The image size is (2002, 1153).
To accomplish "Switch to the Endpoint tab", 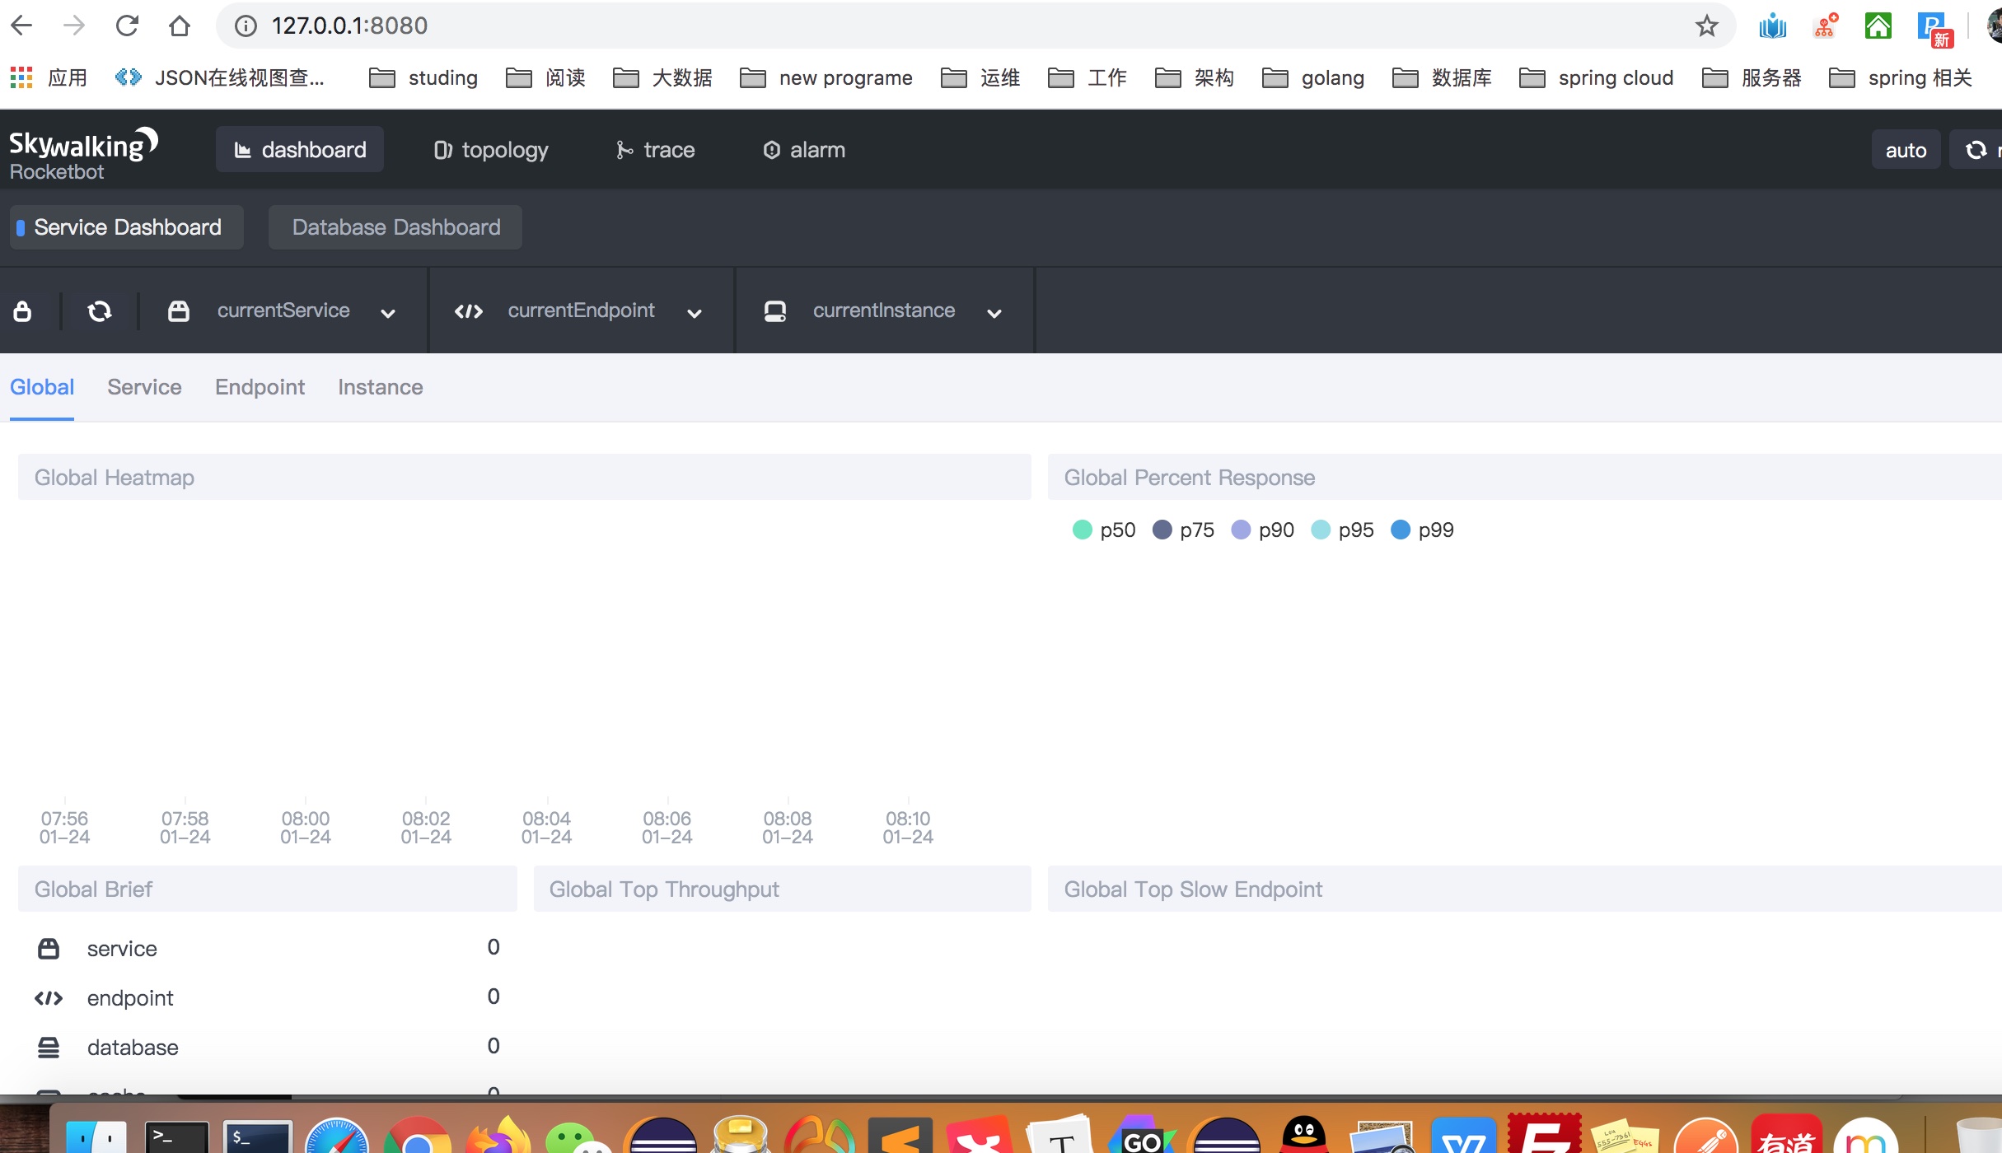I will (x=260, y=387).
